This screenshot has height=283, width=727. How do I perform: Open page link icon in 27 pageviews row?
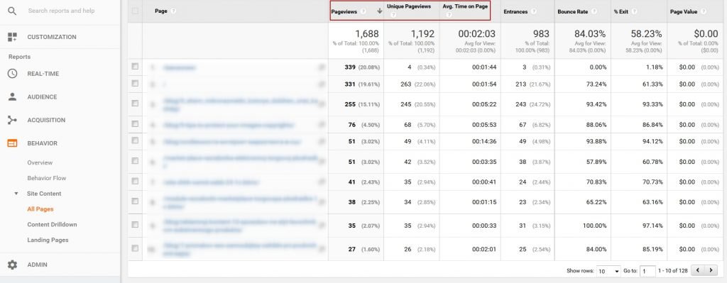[321, 249]
